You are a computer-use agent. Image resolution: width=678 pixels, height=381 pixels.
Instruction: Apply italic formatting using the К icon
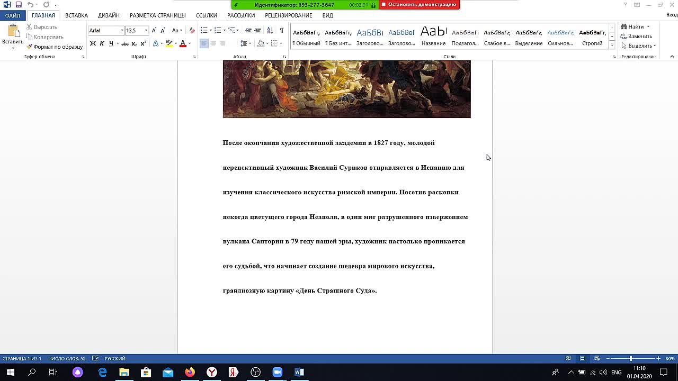tap(101, 42)
